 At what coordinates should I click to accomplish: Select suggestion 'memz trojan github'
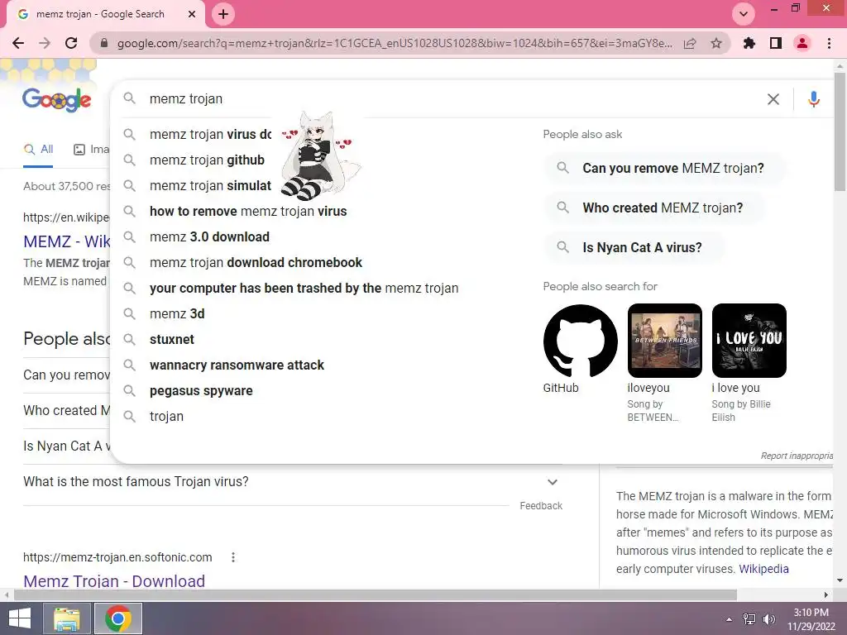point(207,160)
